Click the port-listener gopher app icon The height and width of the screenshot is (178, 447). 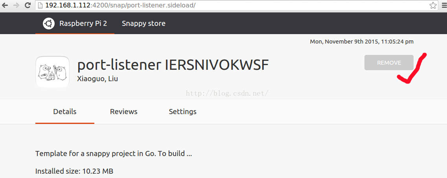click(52, 72)
